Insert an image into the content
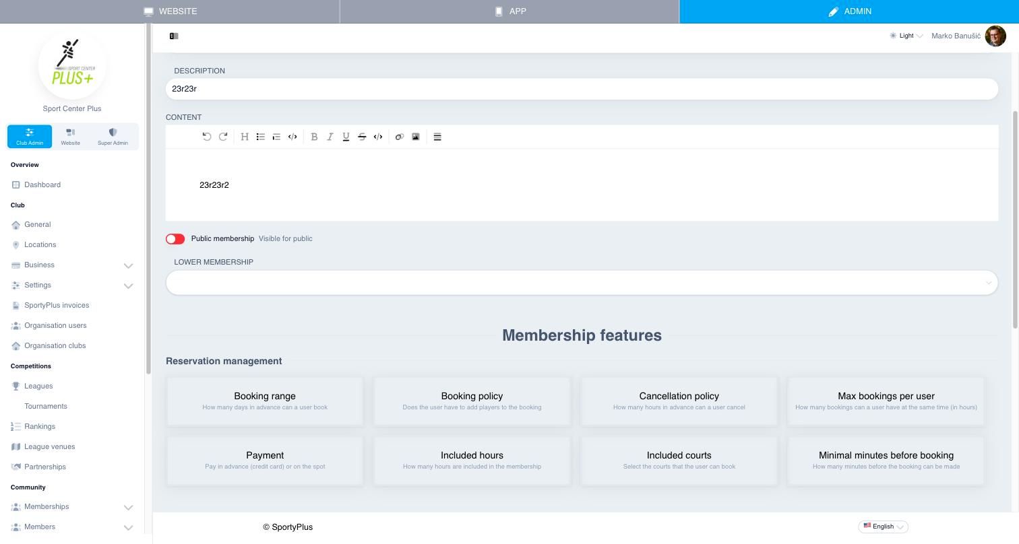Screen dimensions: 1019x544 click(x=416, y=137)
